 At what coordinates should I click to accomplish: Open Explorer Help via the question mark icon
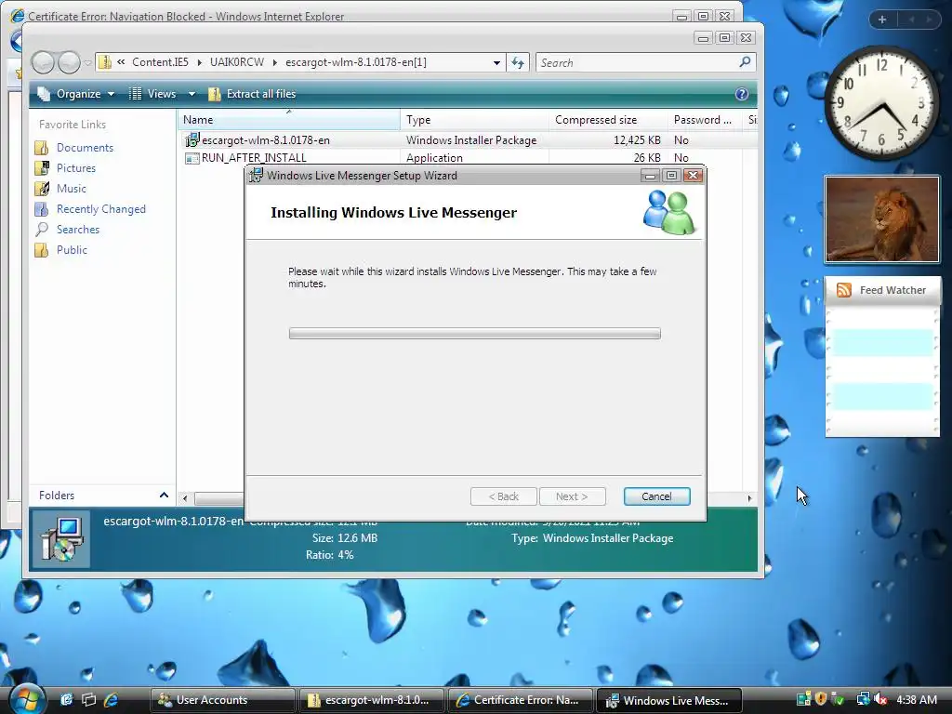coord(741,94)
